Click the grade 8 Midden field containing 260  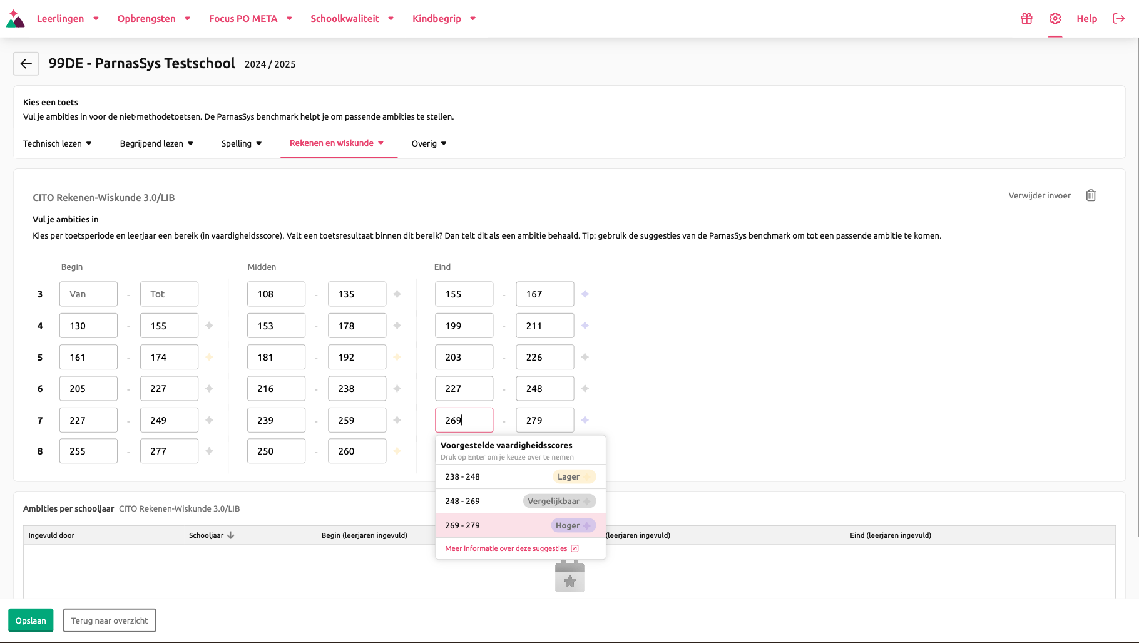pyautogui.click(x=357, y=451)
